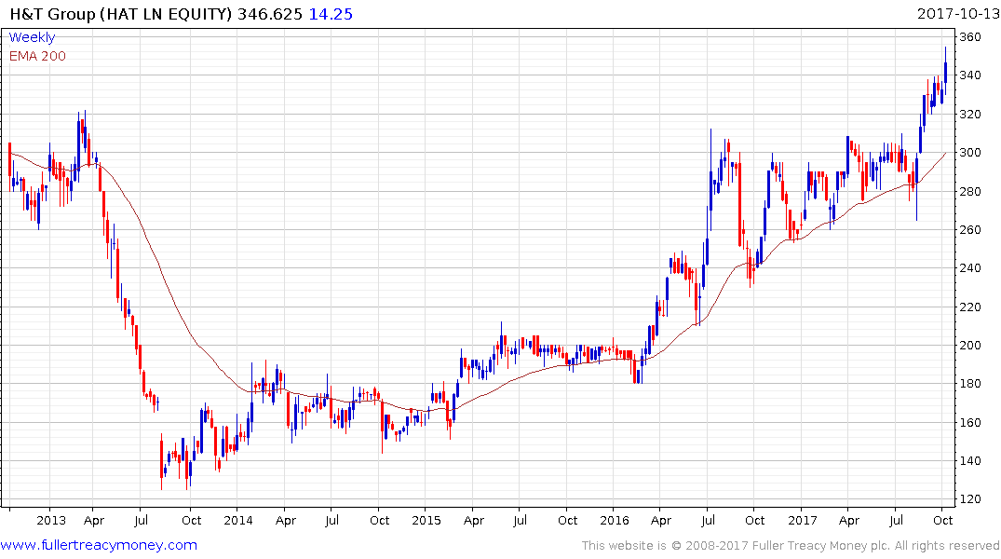
Task: Click the 260 price axis label
Action: (970, 229)
